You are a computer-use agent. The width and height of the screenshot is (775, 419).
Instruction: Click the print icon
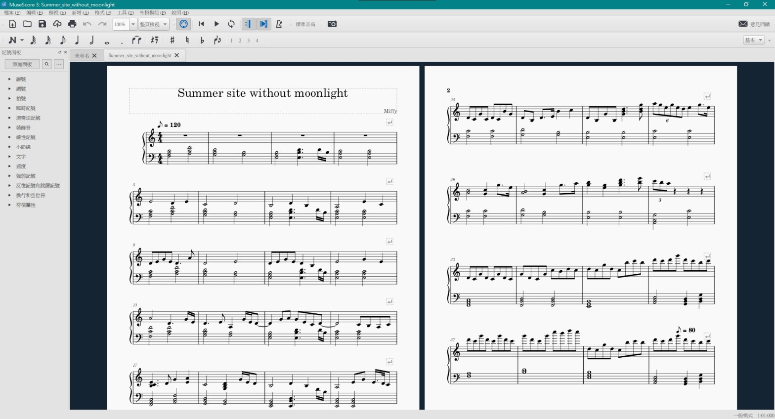[x=72, y=24]
